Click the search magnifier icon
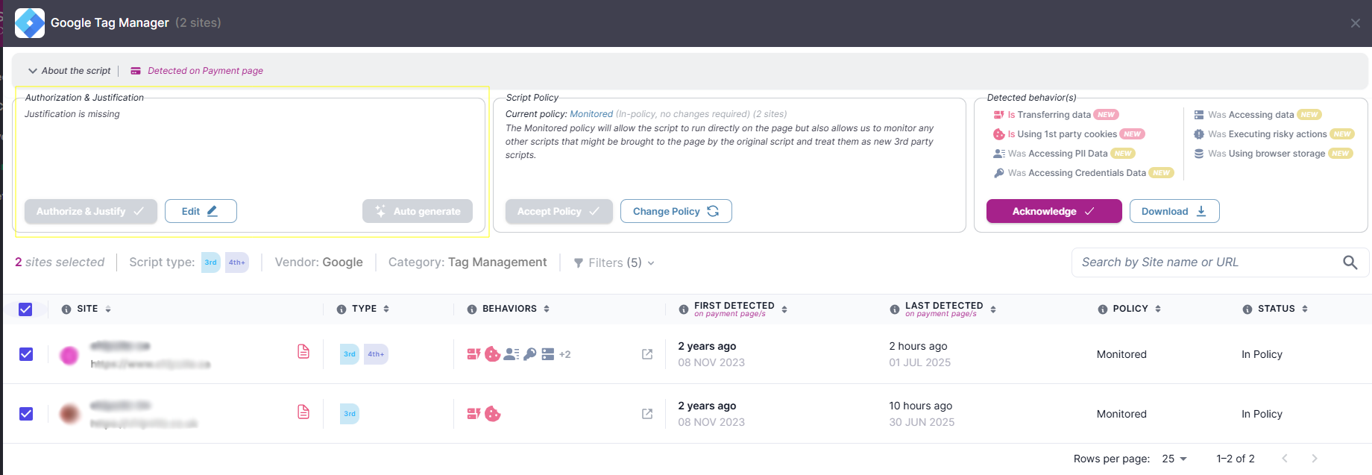 coord(1350,262)
